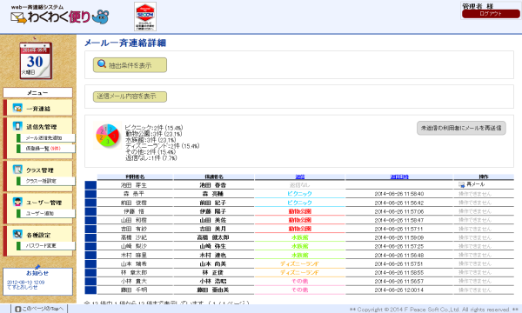Click the ユーザー管理 person icon

point(17,202)
